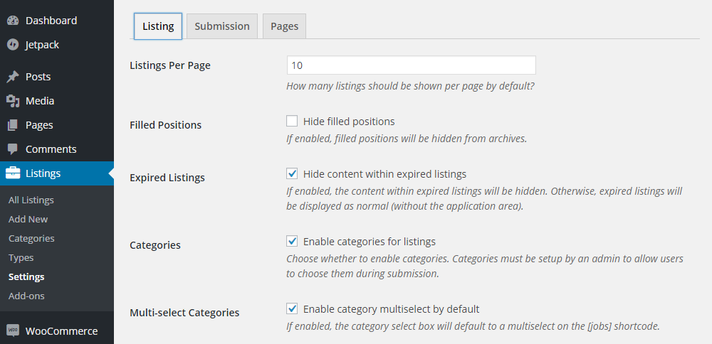Click the Jetpack lightning icon
712x344 pixels.
click(x=13, y=45)
